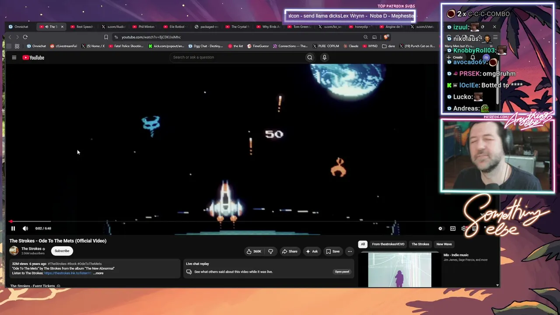Focus the YouTube search box
The image size is (560, 315).
coord(237,57)
